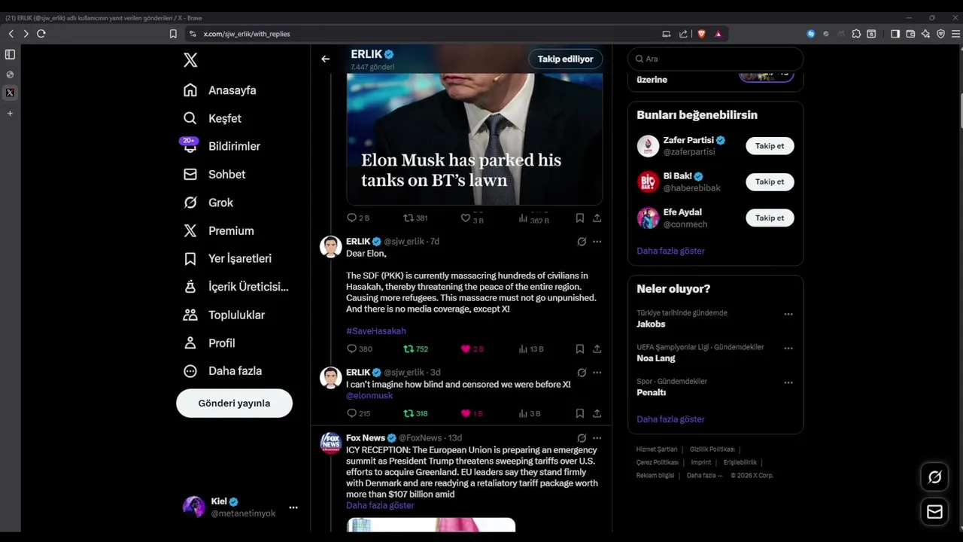Open Premium page
Screen dimensions: 963x542
[x=218, y=230]
